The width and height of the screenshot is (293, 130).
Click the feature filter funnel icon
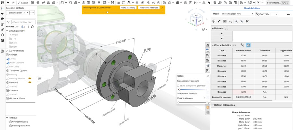(8, 22)
